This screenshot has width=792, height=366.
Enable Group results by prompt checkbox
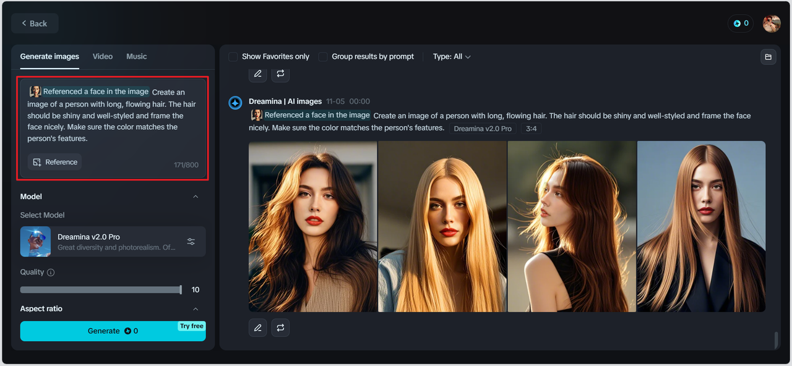[x=323, y=56]
